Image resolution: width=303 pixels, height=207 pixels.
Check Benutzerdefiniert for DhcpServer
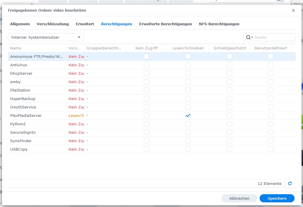pos(271,73)
